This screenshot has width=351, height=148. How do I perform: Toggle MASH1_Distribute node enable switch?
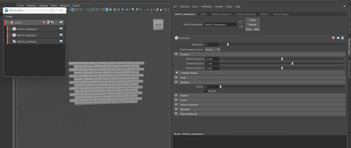(x=61, y=42)
